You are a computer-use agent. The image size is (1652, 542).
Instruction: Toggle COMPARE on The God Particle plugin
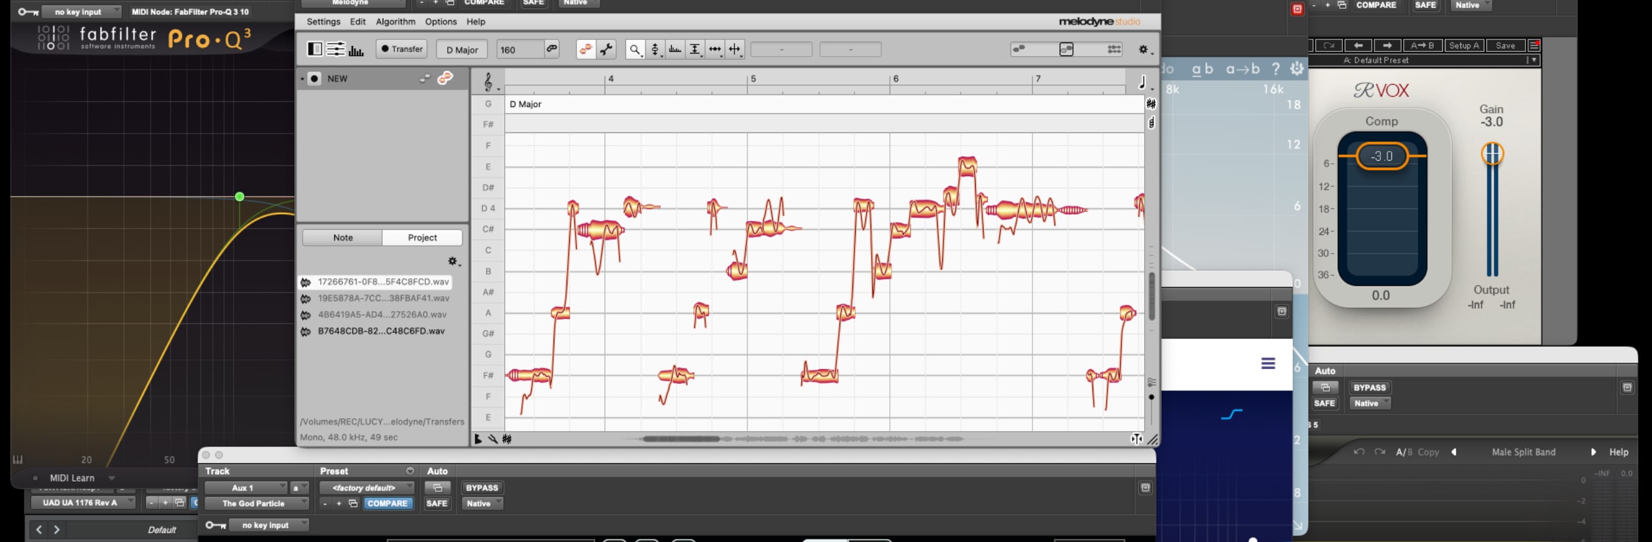387,503
